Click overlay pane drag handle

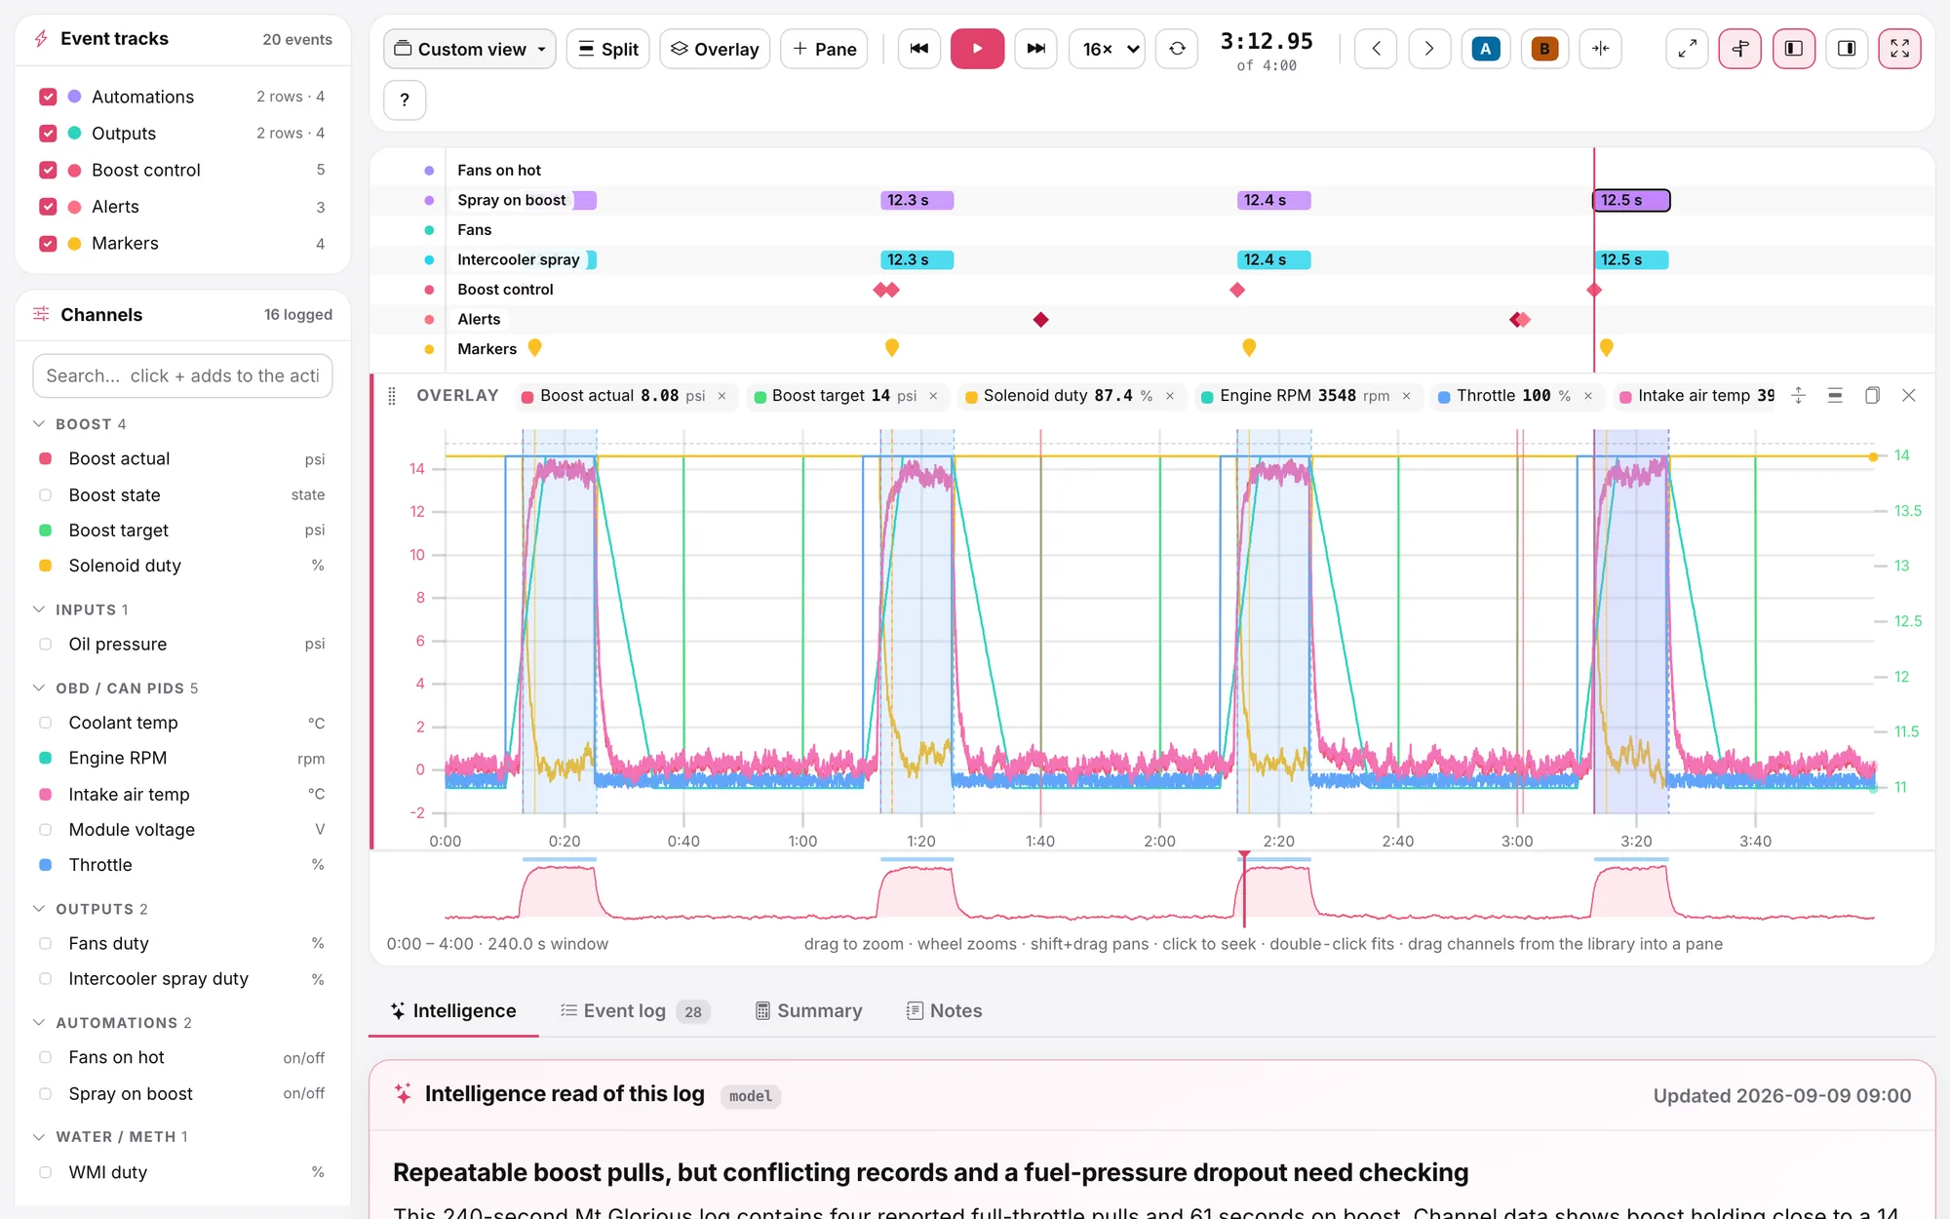click(392, 396)
